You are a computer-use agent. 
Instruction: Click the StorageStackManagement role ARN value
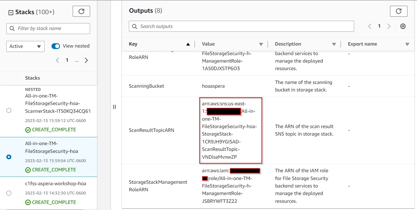(x=231, y=186)
